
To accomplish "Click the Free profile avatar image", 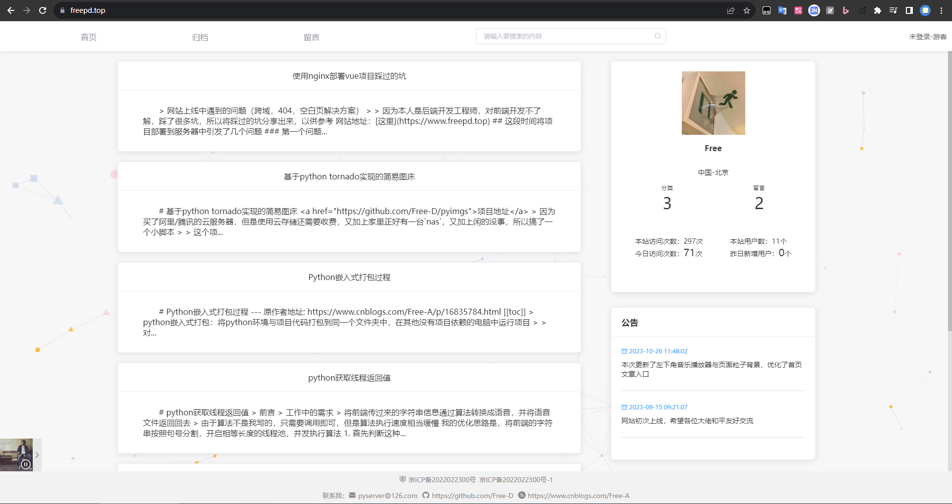I will [x=713, y=103].
